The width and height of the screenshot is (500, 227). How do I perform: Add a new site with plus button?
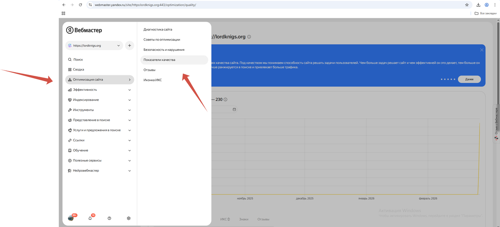[130, 45]
